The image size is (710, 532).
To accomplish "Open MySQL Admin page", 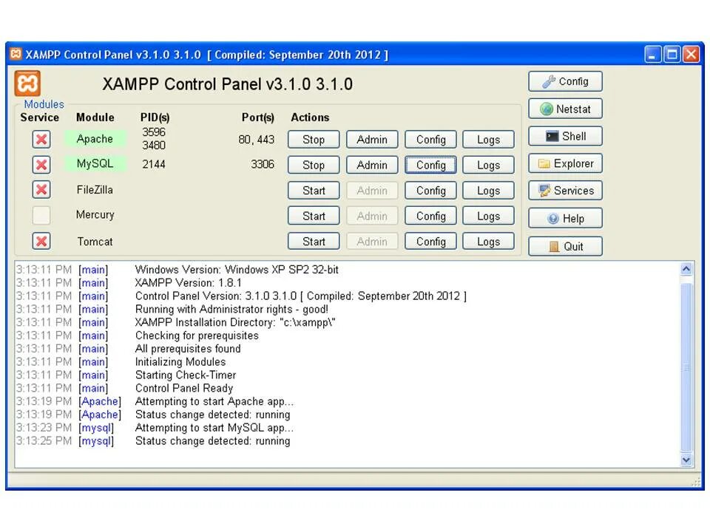I will 372,165.
